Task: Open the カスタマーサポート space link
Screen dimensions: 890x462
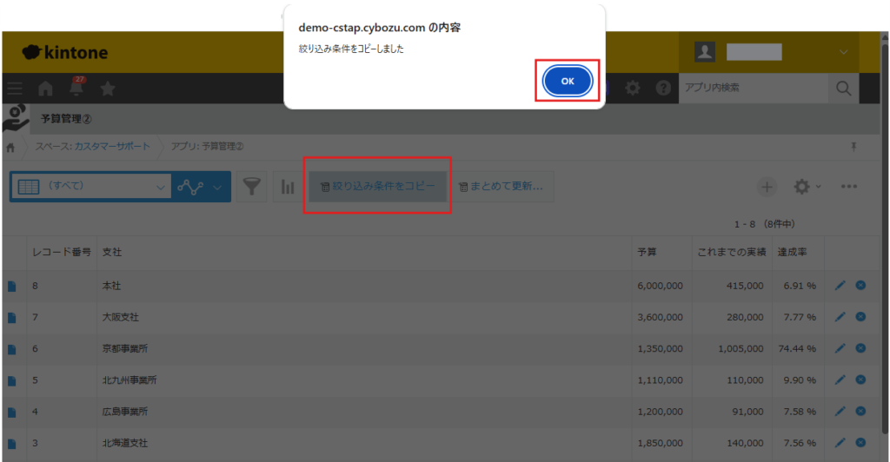Action: (112, 146)
